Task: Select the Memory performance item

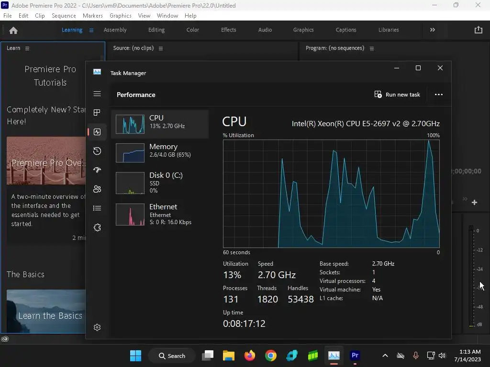Action: pyautogui.click(x=160, y=152)
